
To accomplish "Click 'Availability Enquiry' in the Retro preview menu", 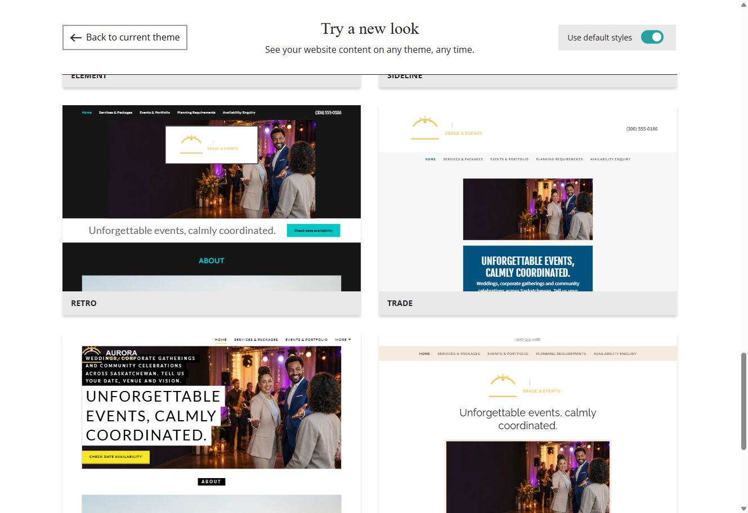I will tap(239, 112).
